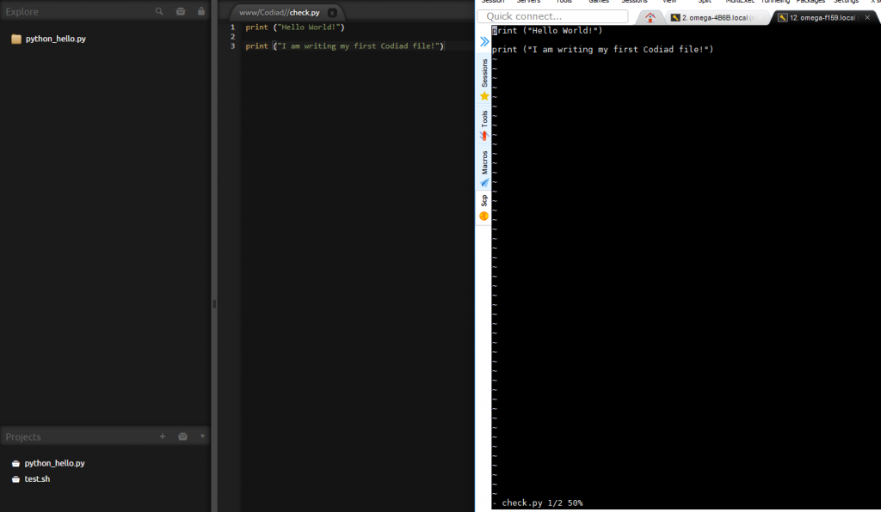This screenshot has width=881, height=512.
Task: Open the test_sh project in Projects list
Action: tap(36, 478)
